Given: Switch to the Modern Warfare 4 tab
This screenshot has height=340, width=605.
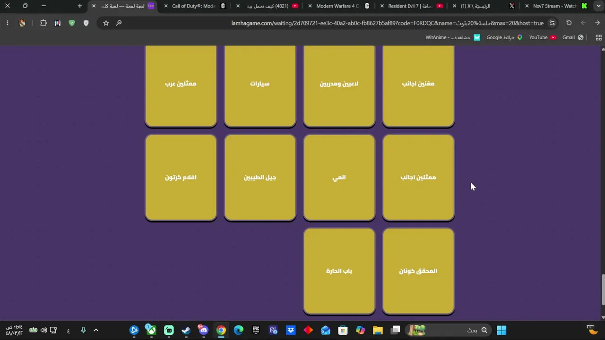Looking at the screenshot, I should coord(338,6).
